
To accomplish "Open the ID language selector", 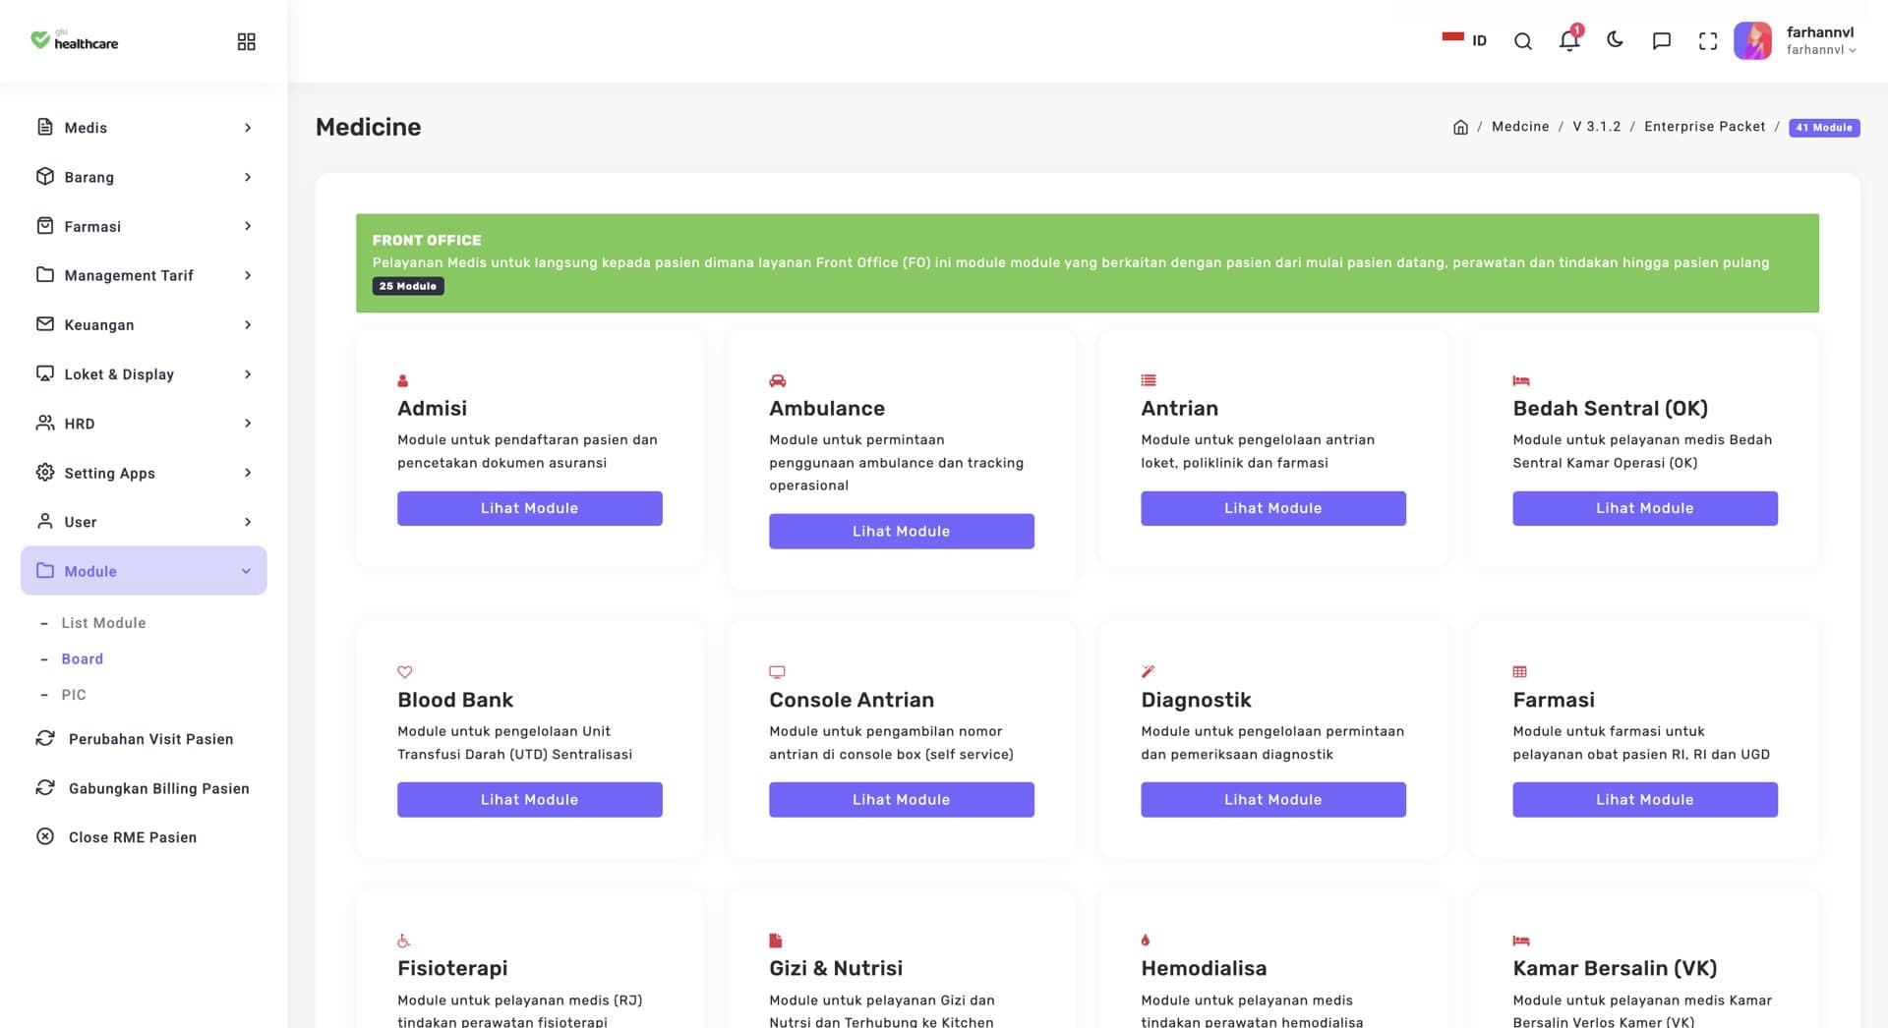I will pos(1464,40).
